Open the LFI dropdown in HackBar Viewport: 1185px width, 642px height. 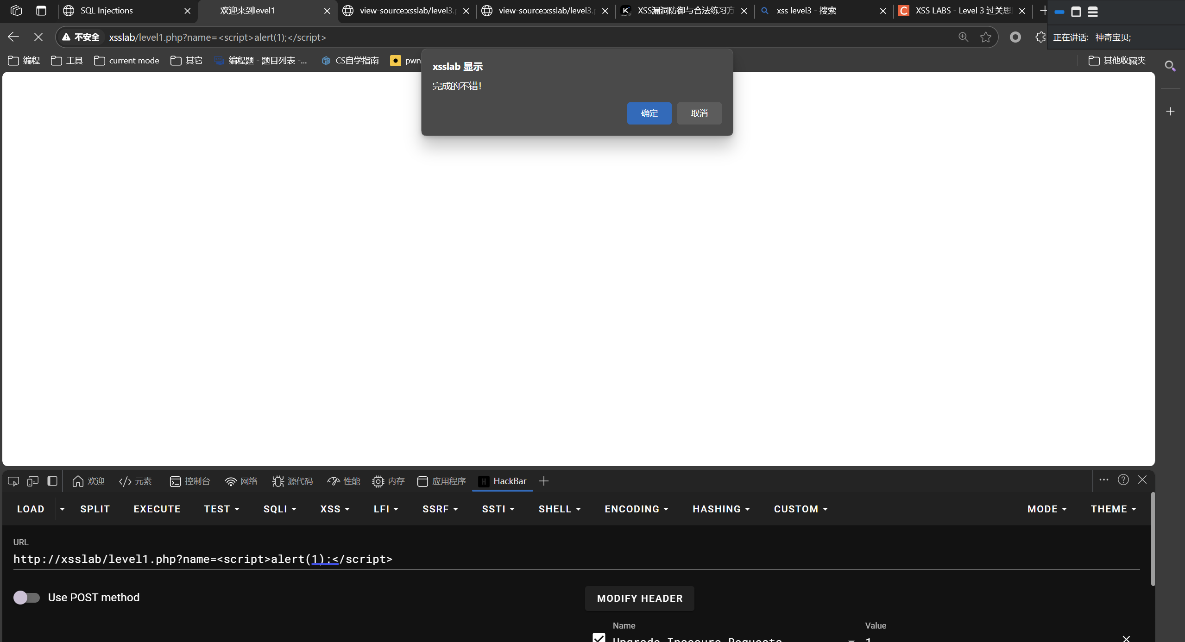pos(386,509)
